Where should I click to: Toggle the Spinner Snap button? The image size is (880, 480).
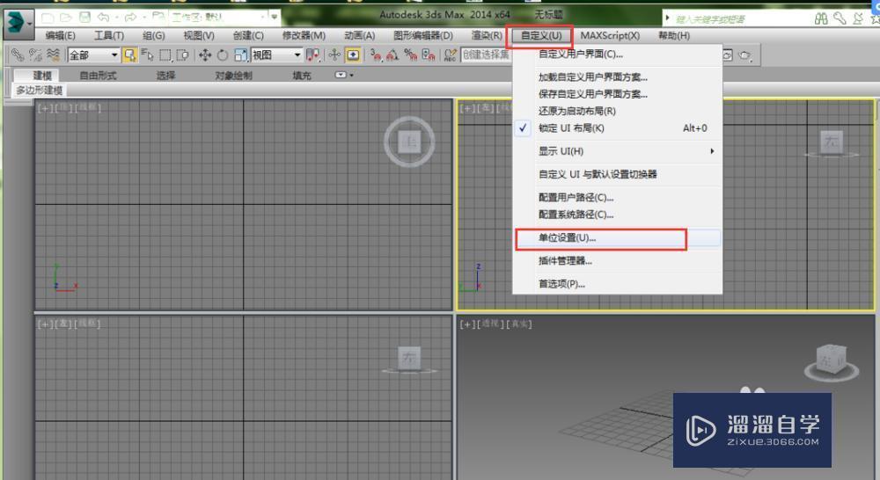click(429, 55)
